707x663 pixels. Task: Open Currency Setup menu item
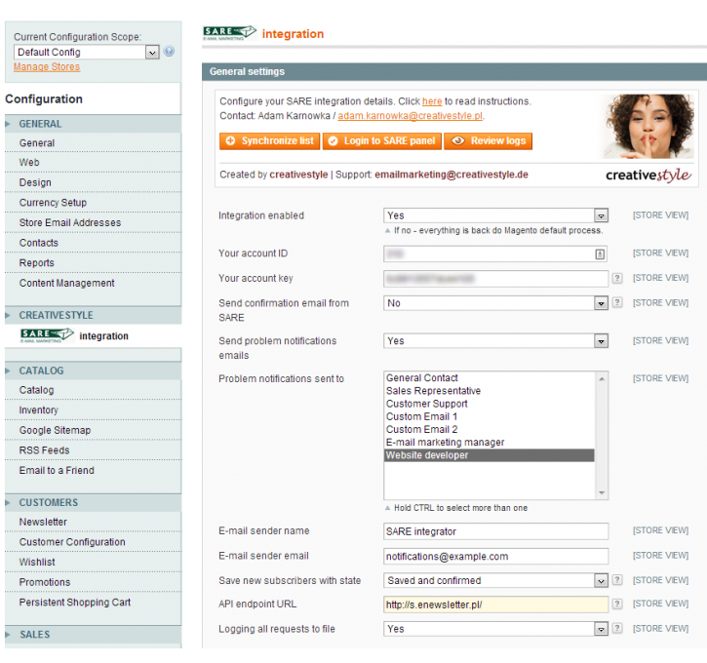tap(94, 203)
